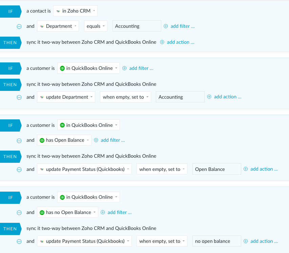Open 'when empty, set to' dropdown for Department
The image size is (289, 253).
(x=125, y=97)
